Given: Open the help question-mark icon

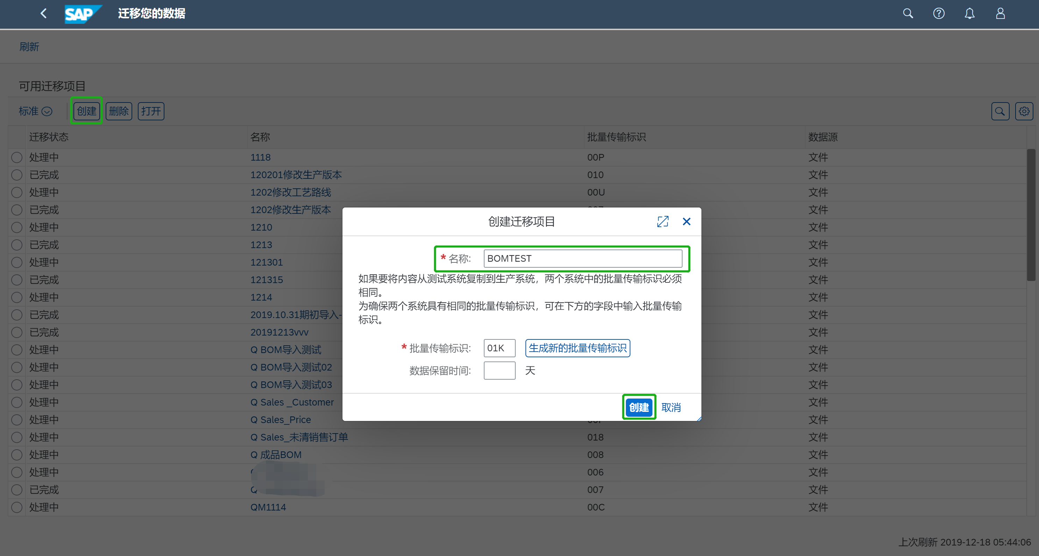Looking at the screenshot, I should pyautogui.click(x=939, y=13).
